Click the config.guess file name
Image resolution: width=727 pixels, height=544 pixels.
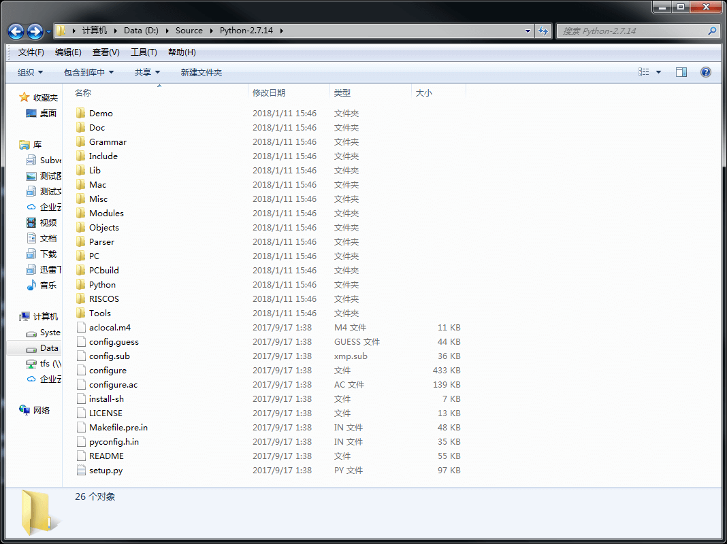point(114,341)
